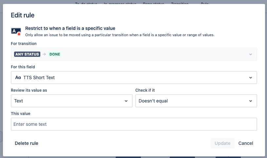Open the Text value type selector
This screenshot has width=267, height=158.
tap(72, 101)
